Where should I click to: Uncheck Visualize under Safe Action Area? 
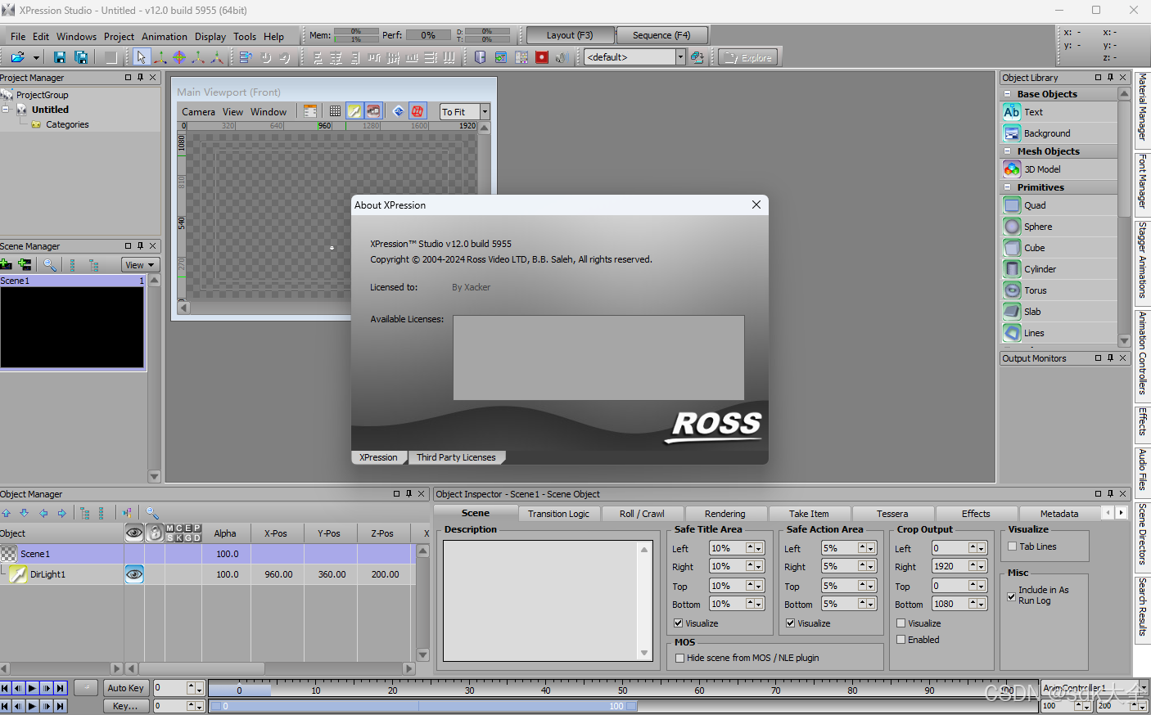coord(789,623)
